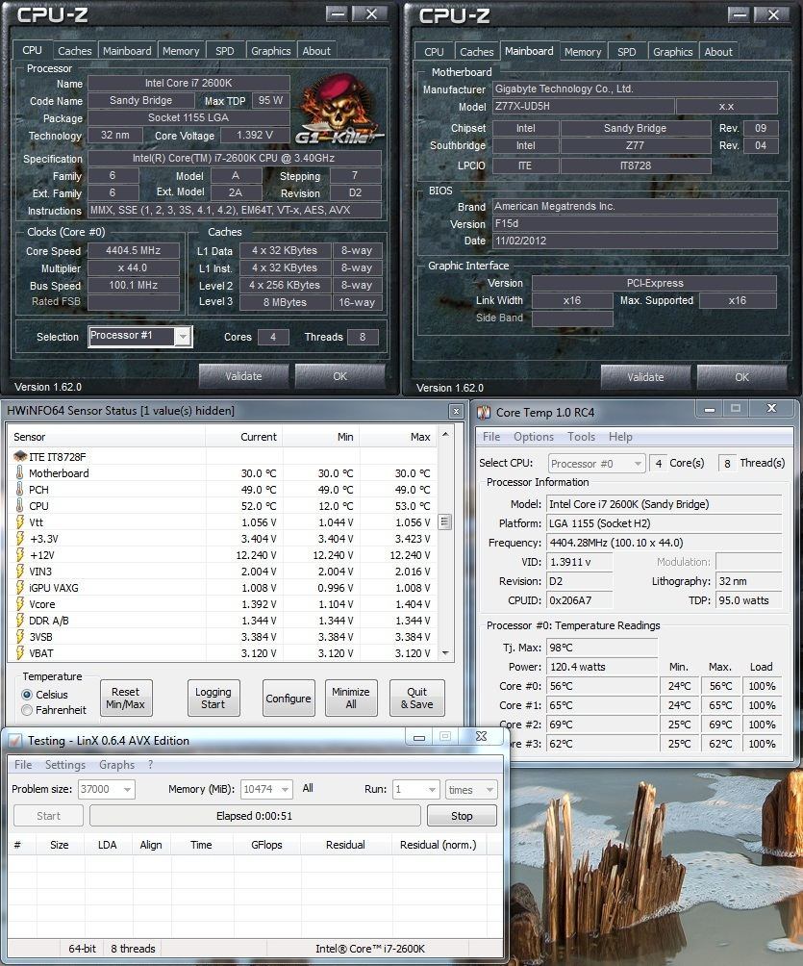This screenshot has width=803, height=966.
Task: Open the Options menu in Core Temp
Action: 534,437
